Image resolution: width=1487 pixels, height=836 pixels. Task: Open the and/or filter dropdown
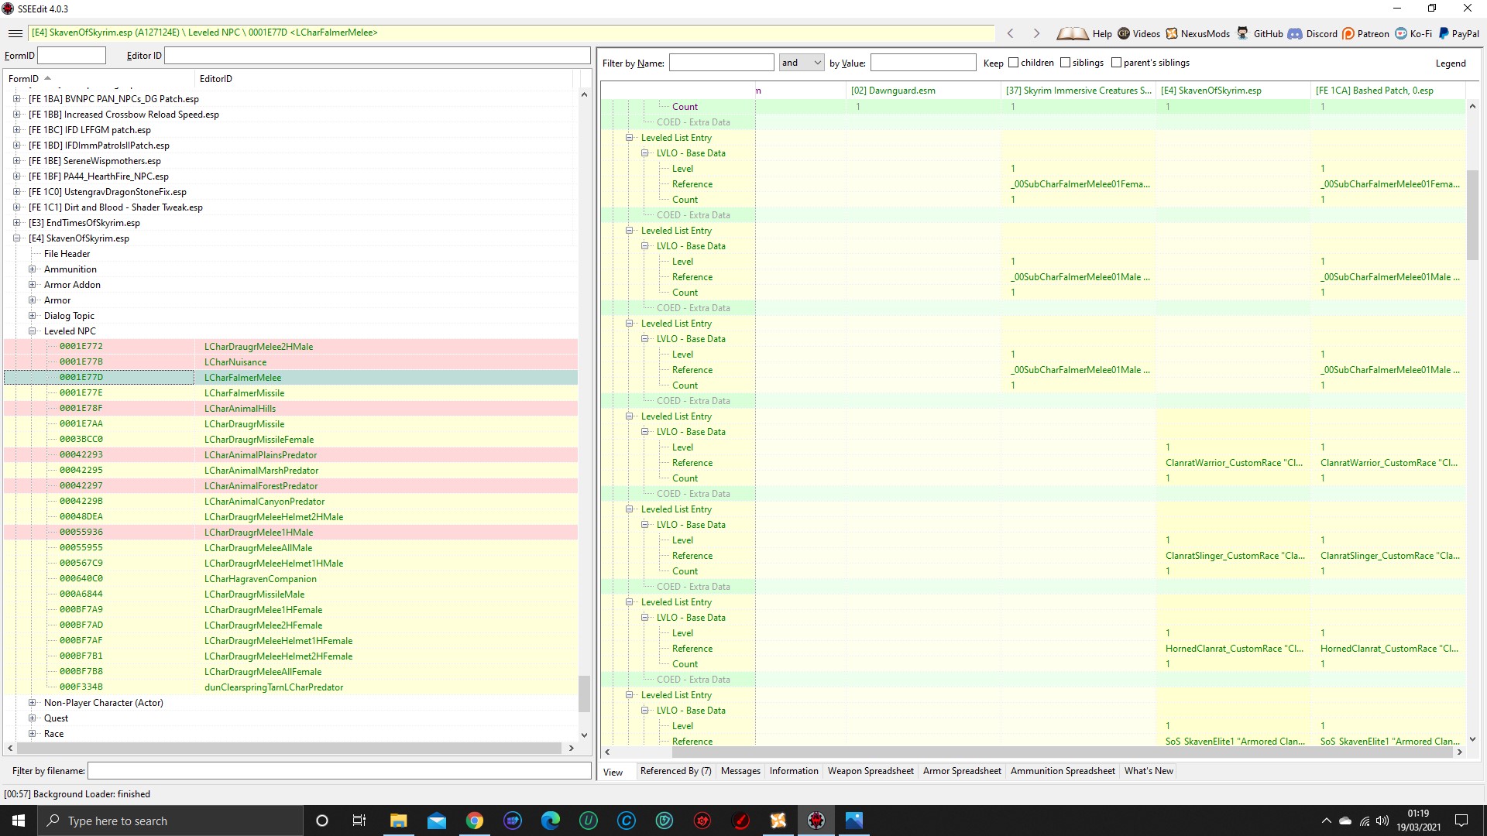coord(802,63)
